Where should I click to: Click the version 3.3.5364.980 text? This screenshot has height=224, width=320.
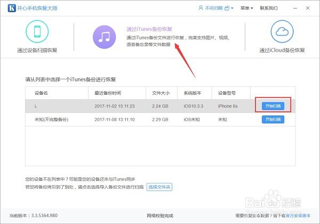tap(44, 215)
